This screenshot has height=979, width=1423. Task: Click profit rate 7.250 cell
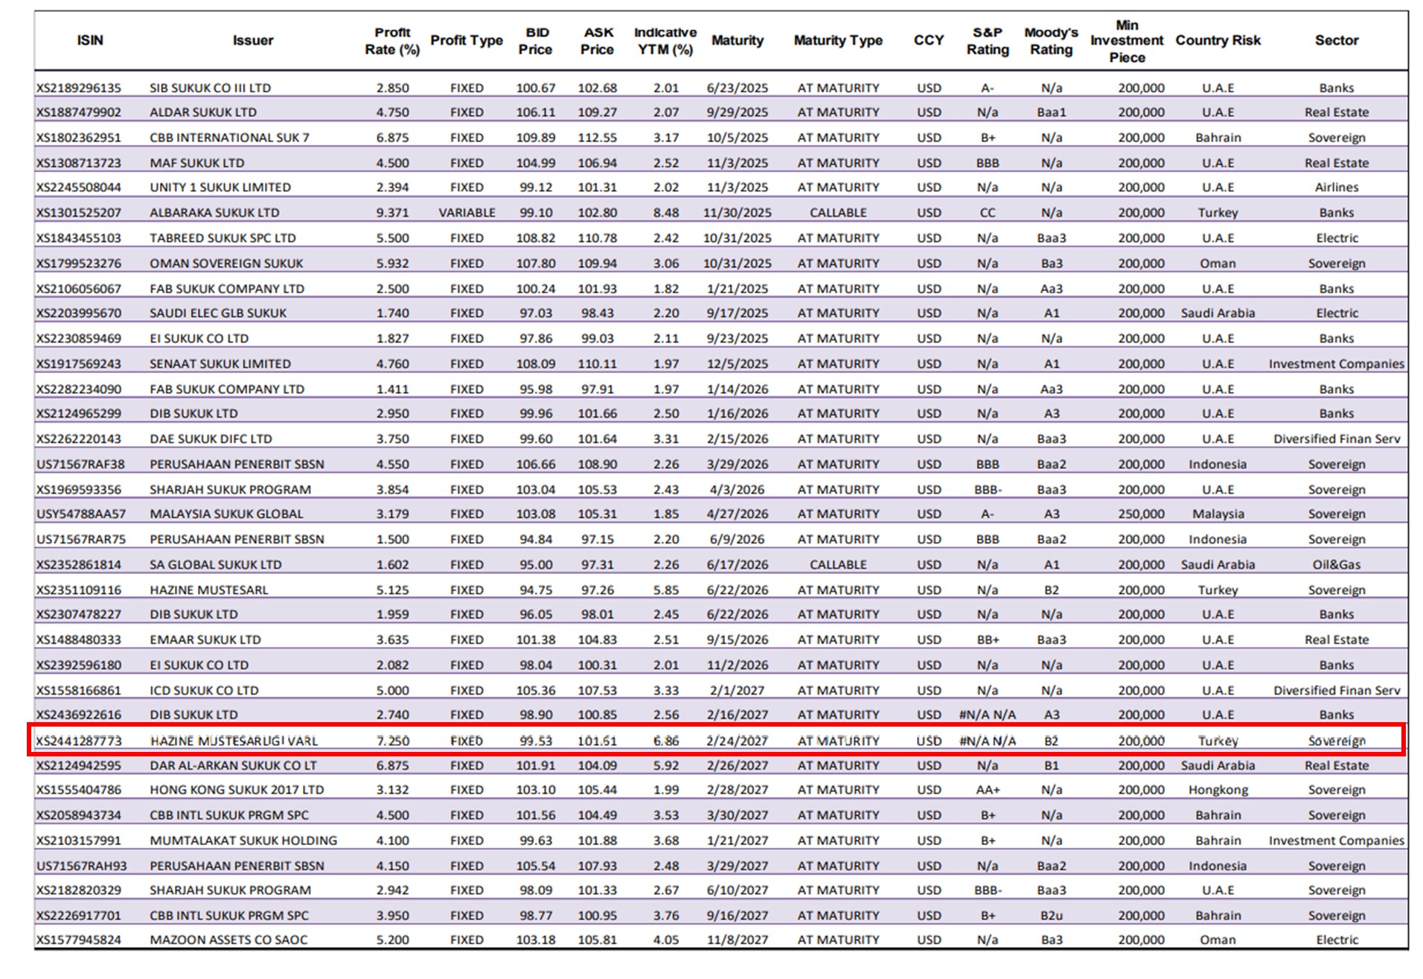click(x=392, y=742)
